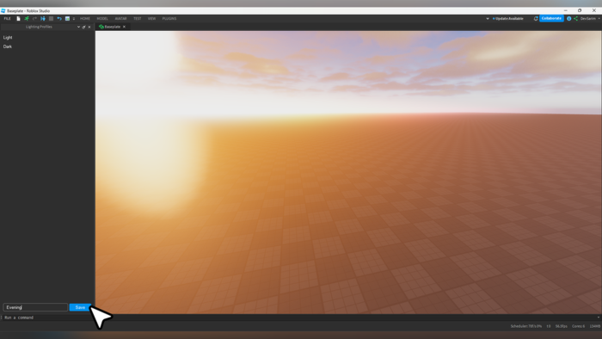This screenshot has height=339, width=602.
Task: Open the quick access toolbar customize arrow
Action: (74, 18)
